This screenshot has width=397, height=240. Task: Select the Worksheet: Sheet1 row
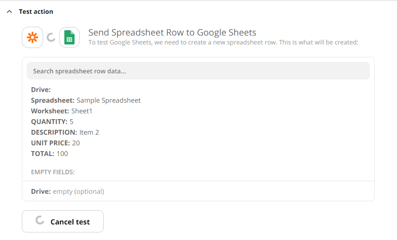[x=61, y=111]
